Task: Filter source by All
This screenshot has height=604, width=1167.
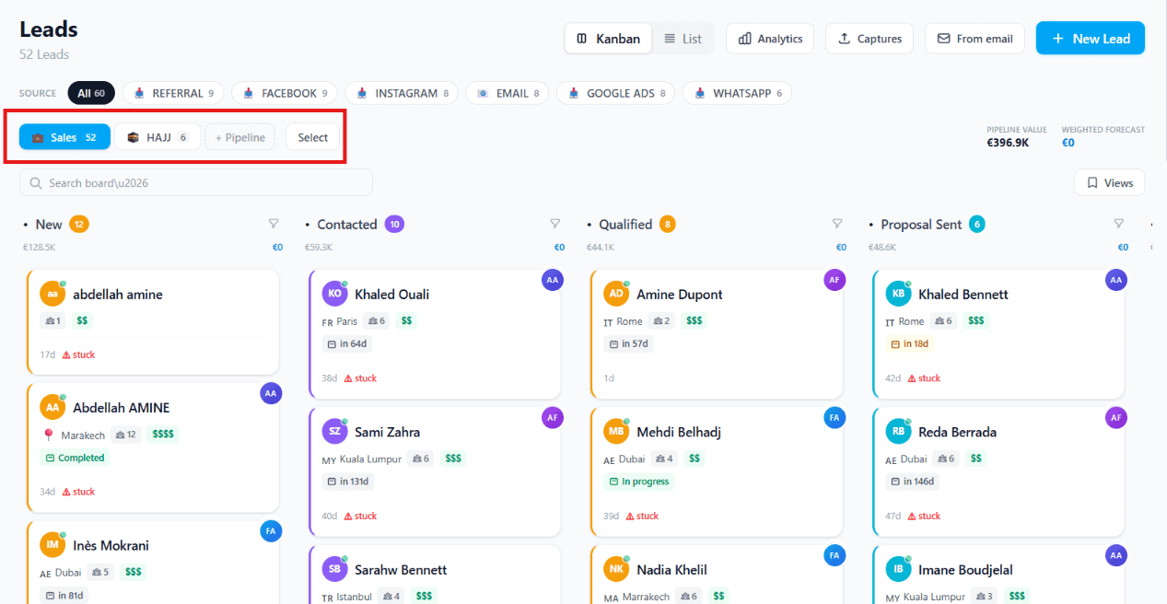Action: [91, 93]
